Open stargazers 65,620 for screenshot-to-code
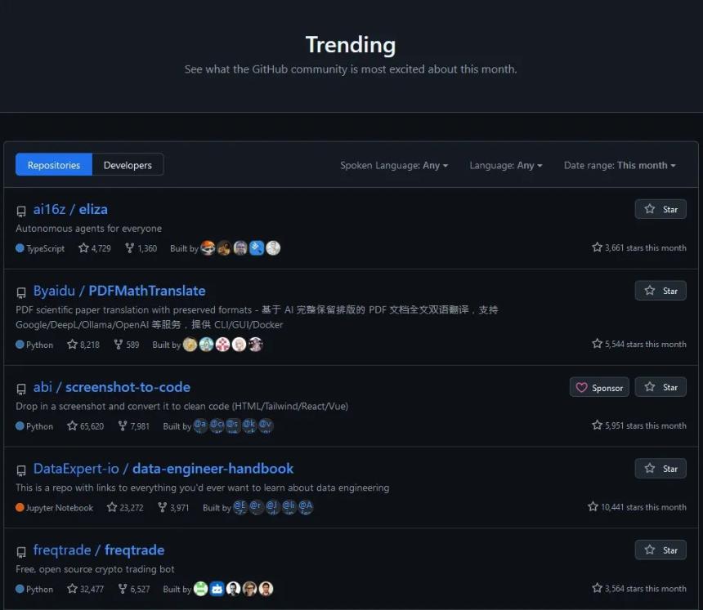The width and height of the screenshot is (703, 610). coord(85,426)
